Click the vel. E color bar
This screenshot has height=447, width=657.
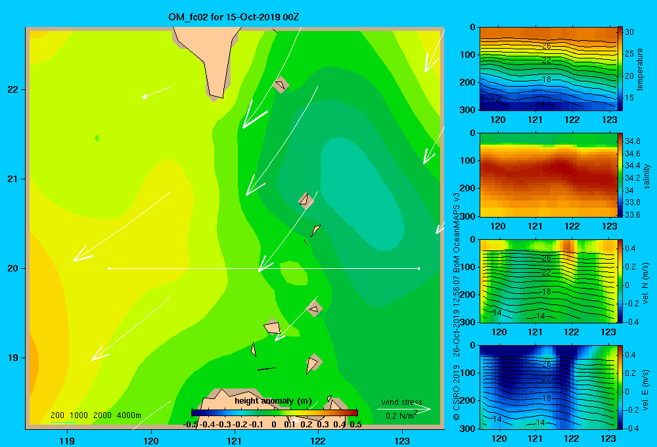[620, 387]
